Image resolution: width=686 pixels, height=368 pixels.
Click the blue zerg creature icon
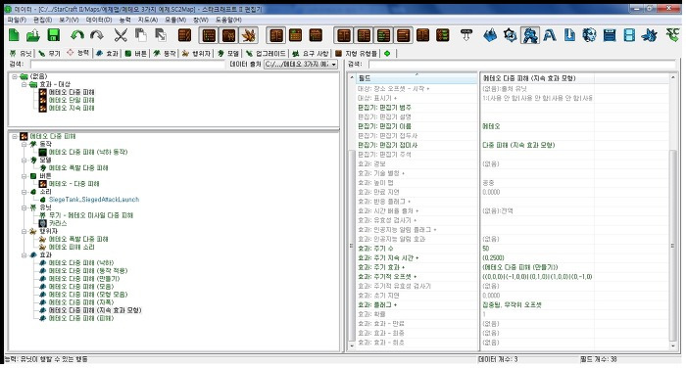pos(650,35)
